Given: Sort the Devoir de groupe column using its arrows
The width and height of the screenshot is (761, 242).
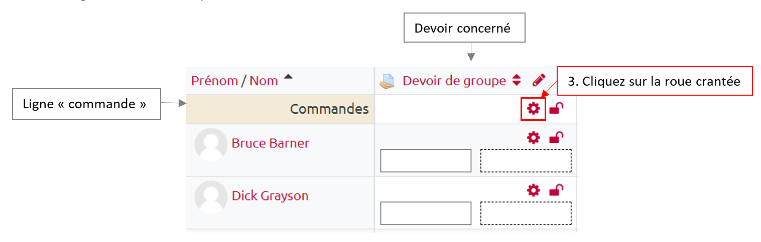Looking at the screenshot, I should click(x=517, y=80).
